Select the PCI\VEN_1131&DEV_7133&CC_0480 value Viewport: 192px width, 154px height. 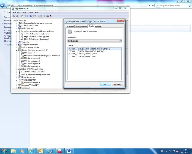click(82, 56)
